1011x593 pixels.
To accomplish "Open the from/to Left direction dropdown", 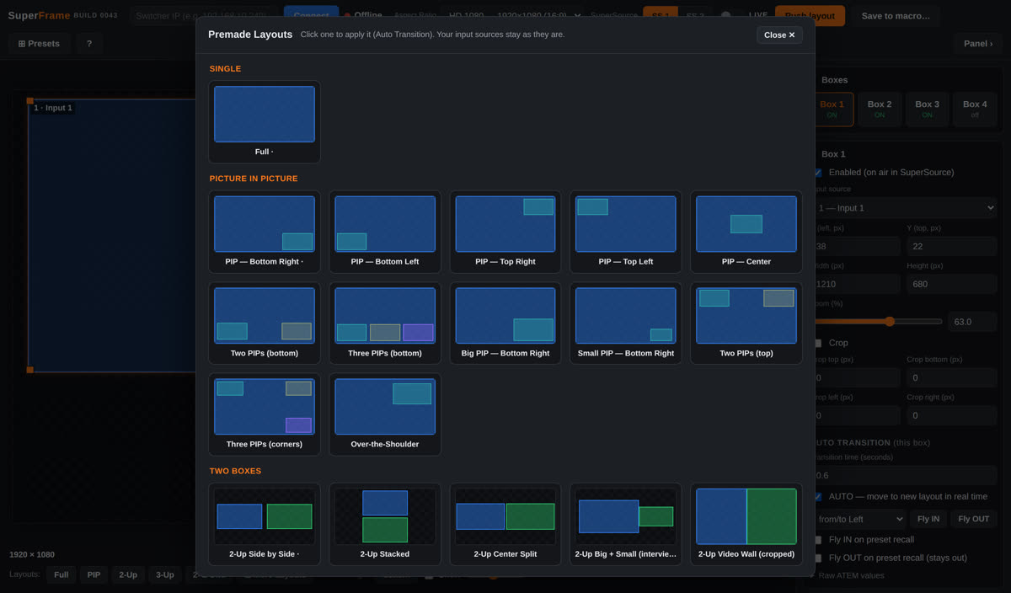I will [859, 519].
